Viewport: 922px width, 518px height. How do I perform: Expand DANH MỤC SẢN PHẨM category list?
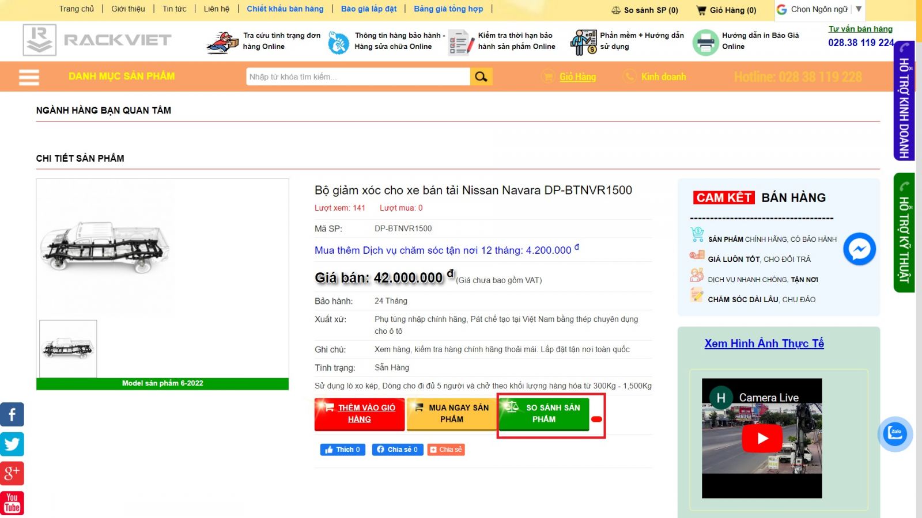point(122,76)
